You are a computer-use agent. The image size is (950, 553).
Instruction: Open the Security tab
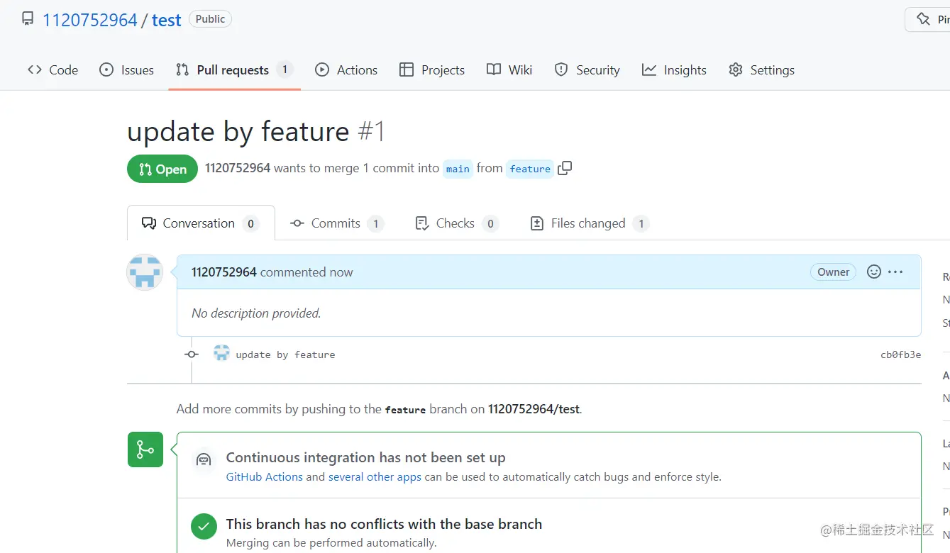pyautogui.click(x=587, y=69)
